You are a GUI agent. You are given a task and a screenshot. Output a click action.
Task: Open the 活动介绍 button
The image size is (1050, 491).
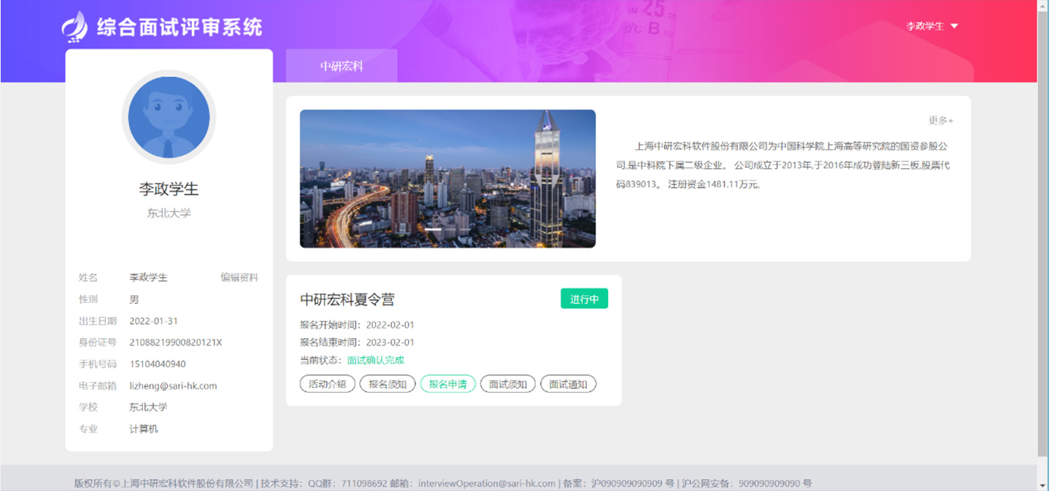tap(328, 384)
